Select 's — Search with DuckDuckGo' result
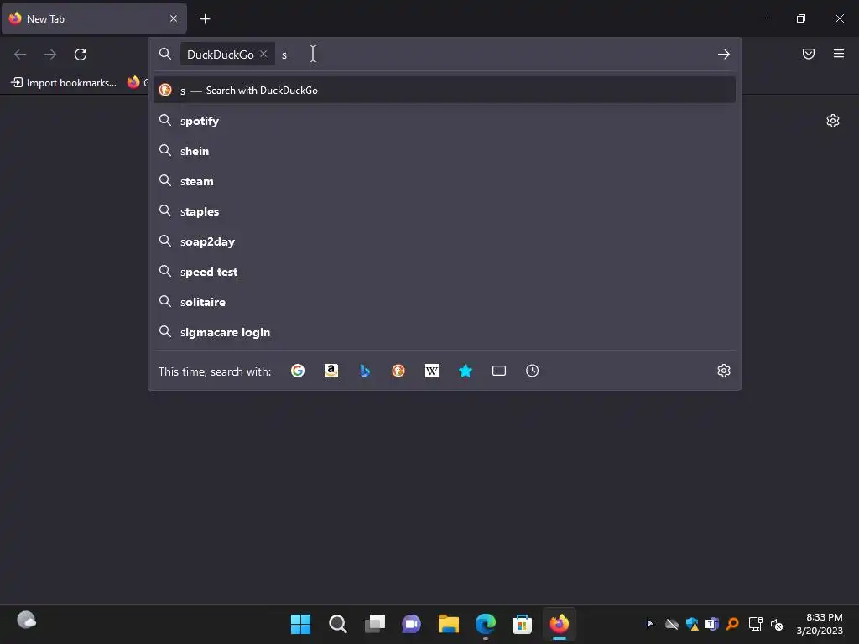The height and width of the screenshot is (644, 859). 445,91
